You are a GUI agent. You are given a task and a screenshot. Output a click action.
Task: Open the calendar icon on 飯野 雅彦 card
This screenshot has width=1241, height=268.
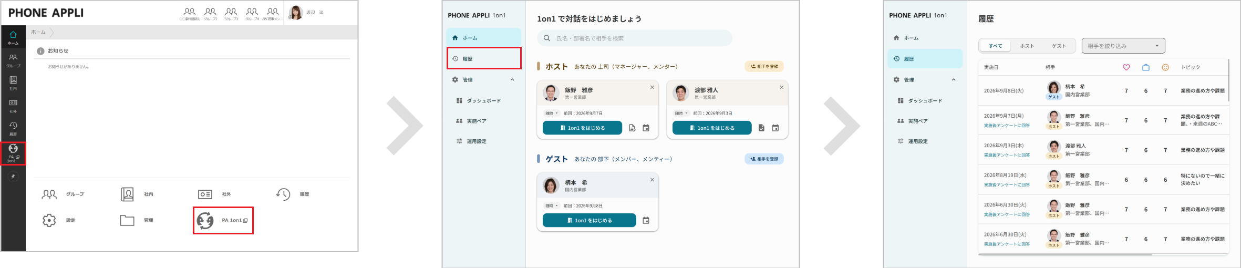646,128
